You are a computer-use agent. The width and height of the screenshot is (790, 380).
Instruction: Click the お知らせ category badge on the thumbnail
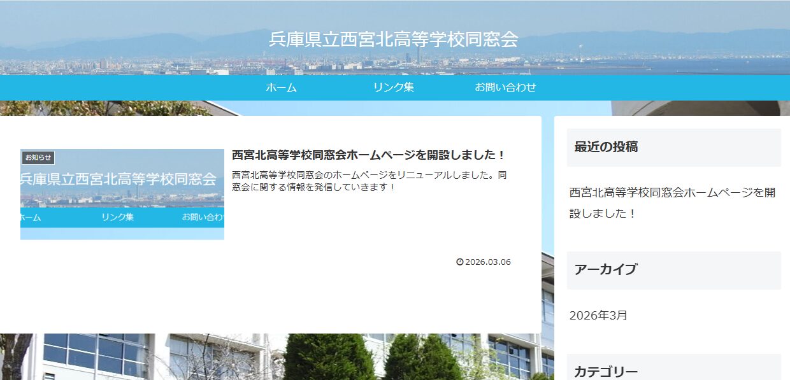pyautogui.click(x=38, y=158)
